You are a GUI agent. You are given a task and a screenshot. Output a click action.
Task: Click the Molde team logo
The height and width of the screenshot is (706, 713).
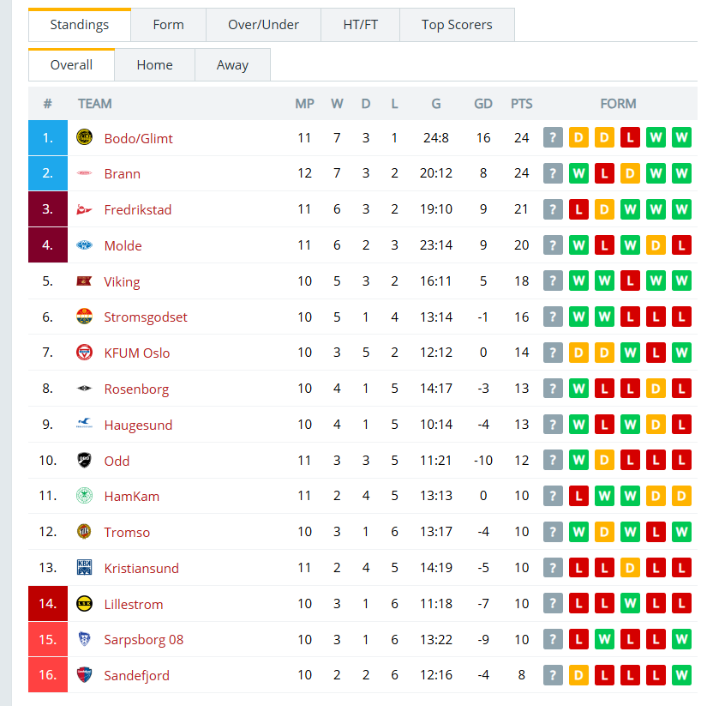point(84,245)
